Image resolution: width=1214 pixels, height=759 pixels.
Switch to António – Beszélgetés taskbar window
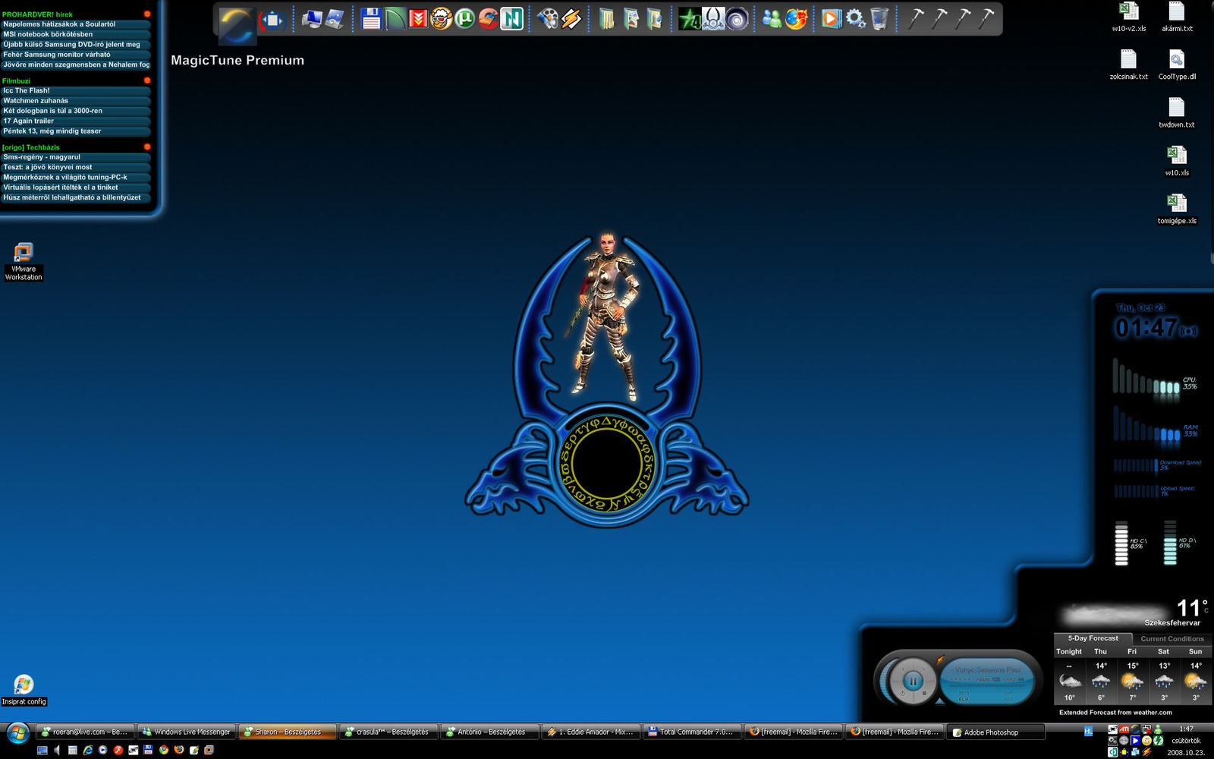pos(489,732)
